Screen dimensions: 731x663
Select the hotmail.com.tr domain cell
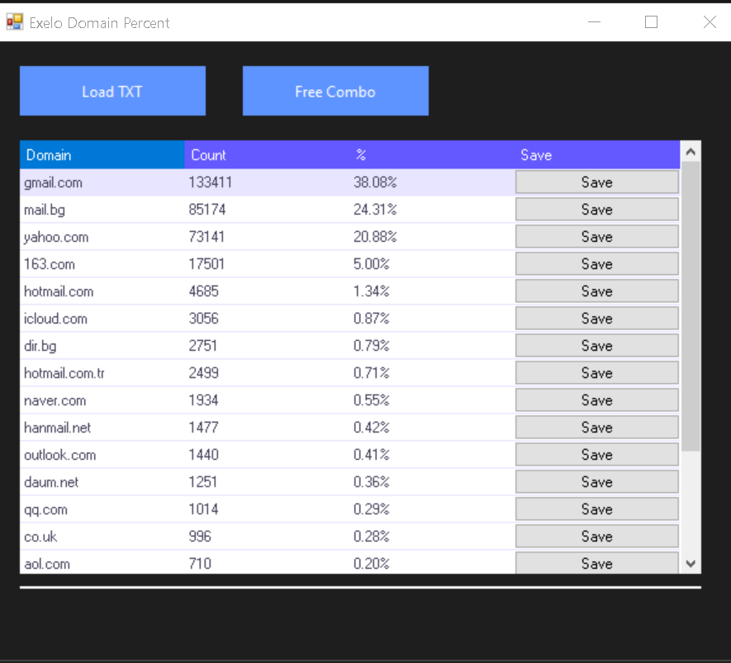(102, 373)
